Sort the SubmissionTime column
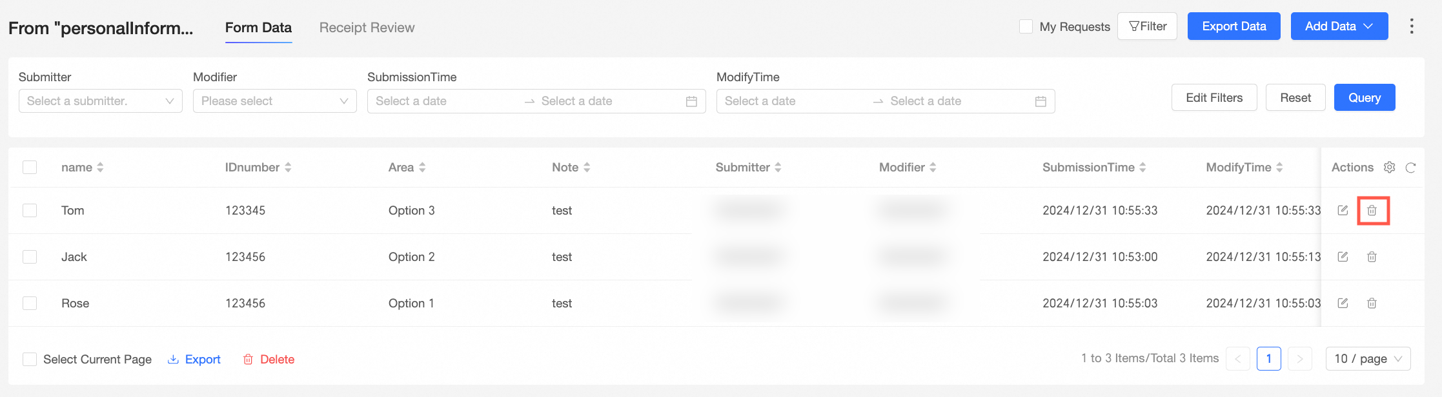 (1142, 168)
